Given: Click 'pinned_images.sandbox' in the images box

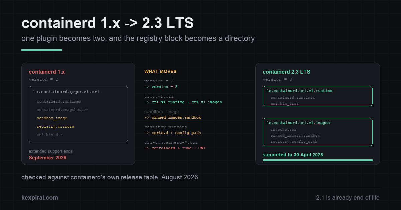Looking at the screenshot, I should click(295, 136).
